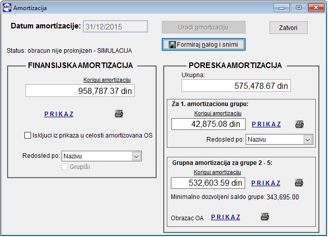Click the floppy disk icon on Formiraj nalog button
Image resolution: width=328 pixels, height=237 pixels.
click(x=172, y=45)
